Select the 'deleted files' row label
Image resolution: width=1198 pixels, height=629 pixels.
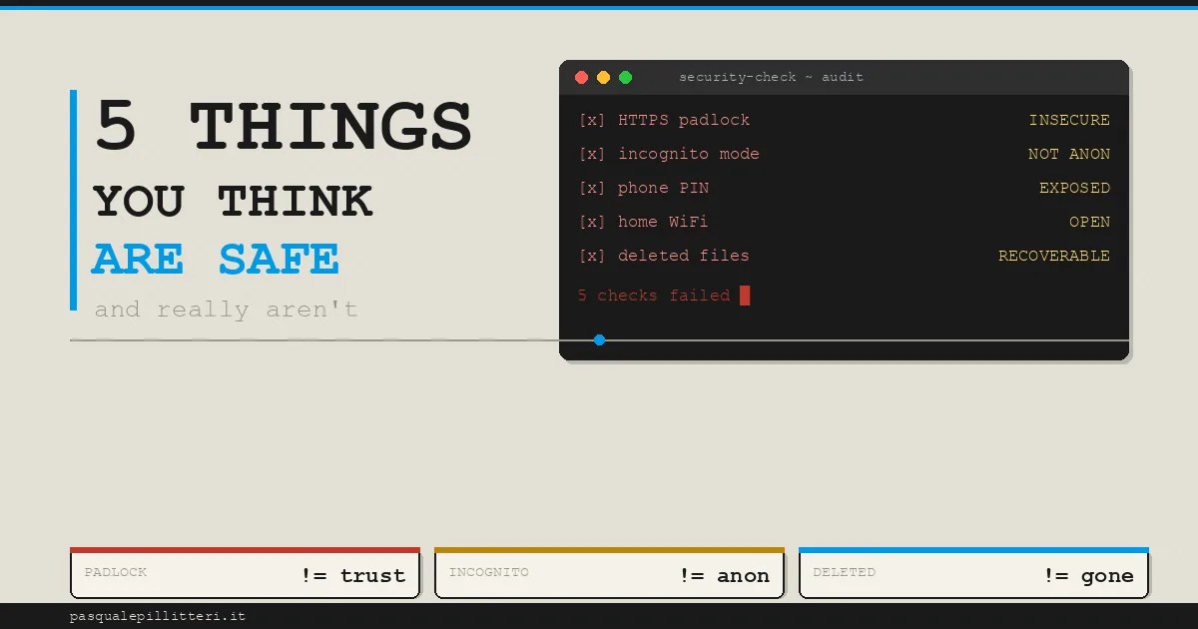684,256
